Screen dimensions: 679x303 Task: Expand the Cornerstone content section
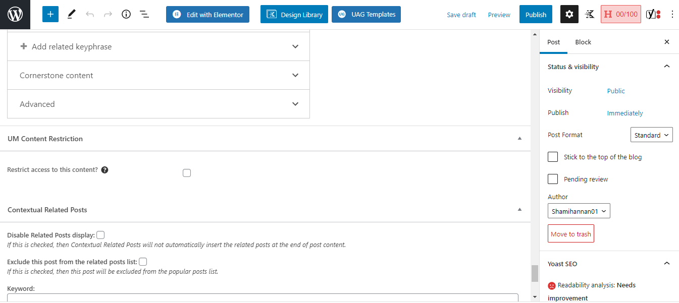159,76
